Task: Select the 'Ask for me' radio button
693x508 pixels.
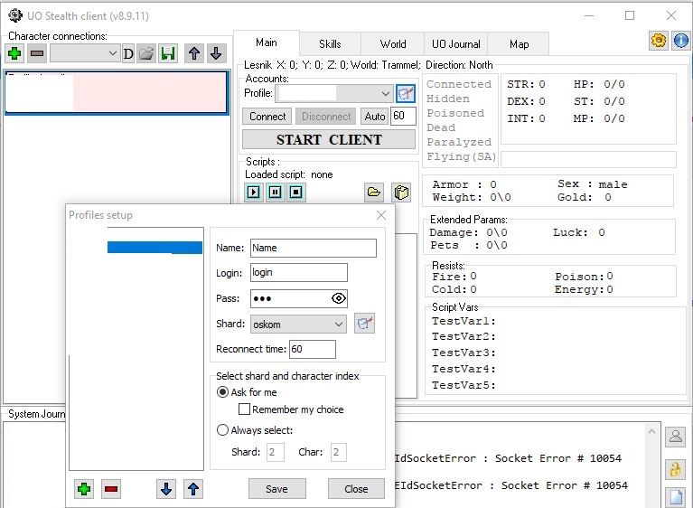Action: 223,392
